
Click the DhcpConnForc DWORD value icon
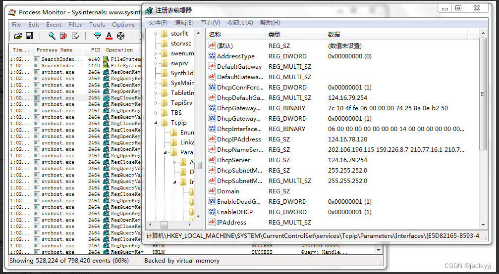(x=212, y=88)
